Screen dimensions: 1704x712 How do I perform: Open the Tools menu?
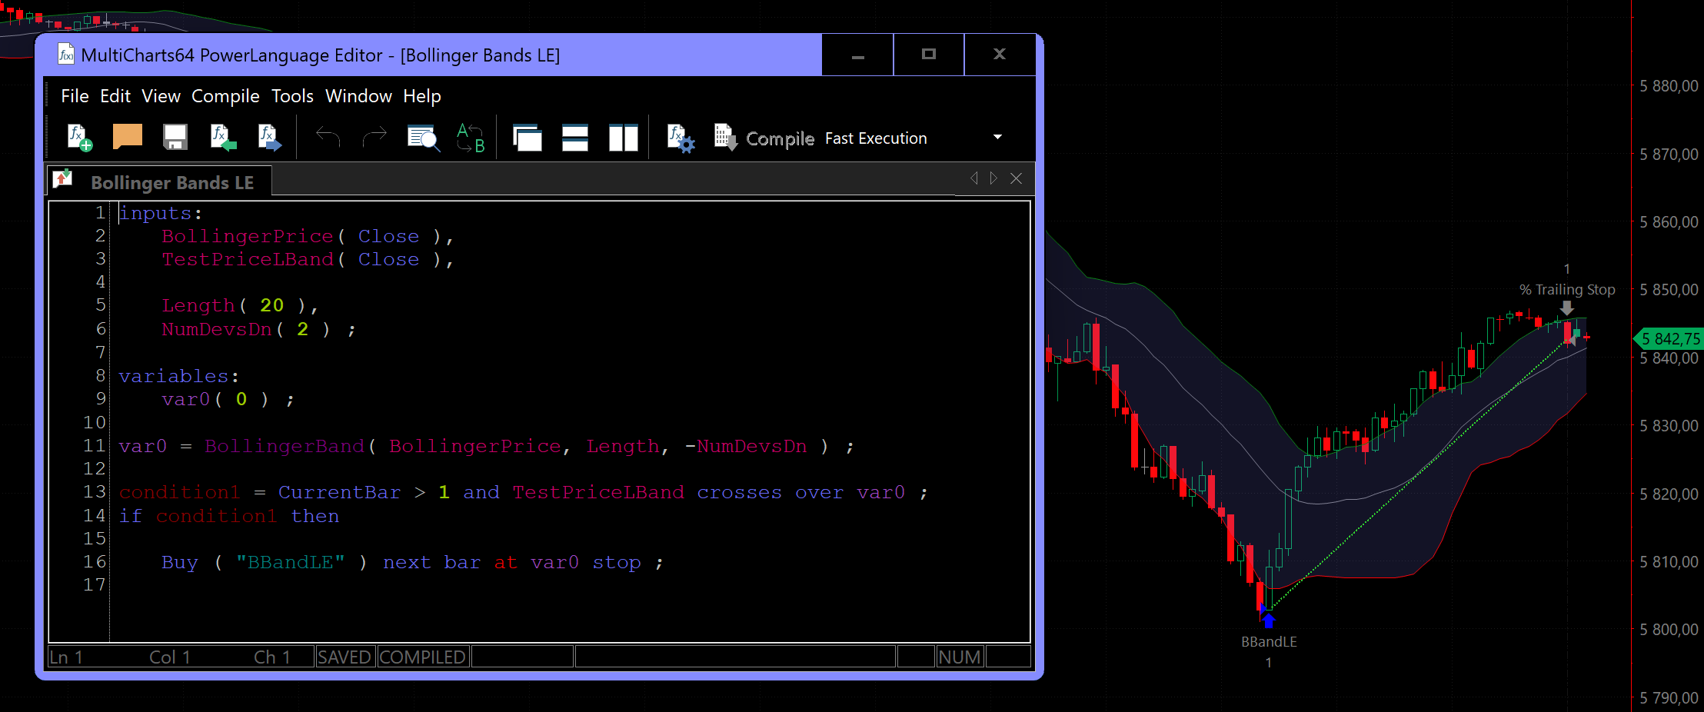pyautogui.click(x=292, y=96)
